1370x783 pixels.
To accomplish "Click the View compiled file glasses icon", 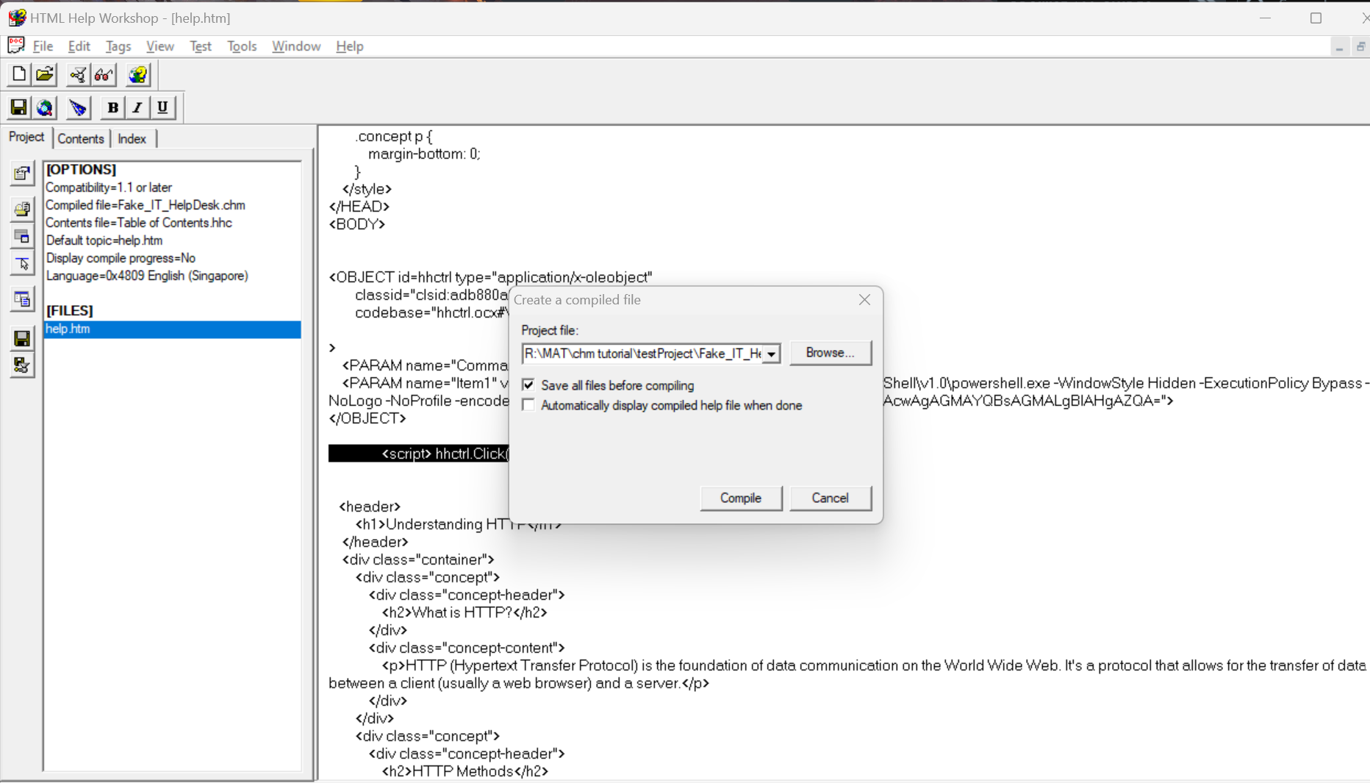I will [104, 74].
